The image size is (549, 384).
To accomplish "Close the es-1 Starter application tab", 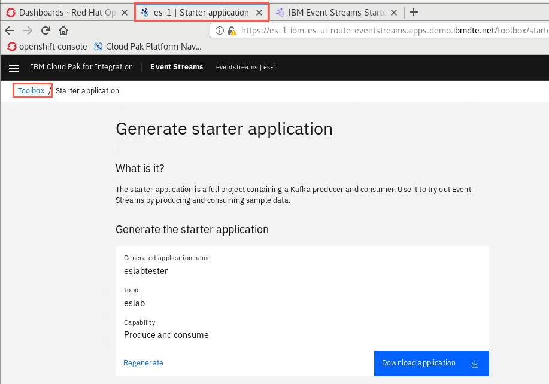I will click(x=259, y=13).
